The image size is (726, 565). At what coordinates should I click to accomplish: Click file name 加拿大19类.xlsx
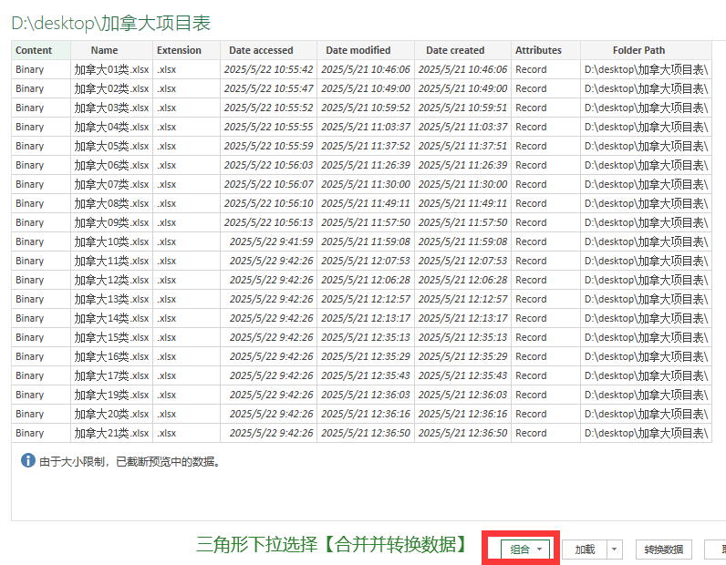(111, 395)
